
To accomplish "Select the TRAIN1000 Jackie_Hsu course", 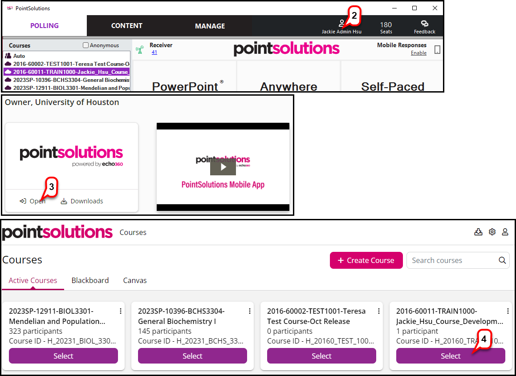I will [x=451, y=356].
